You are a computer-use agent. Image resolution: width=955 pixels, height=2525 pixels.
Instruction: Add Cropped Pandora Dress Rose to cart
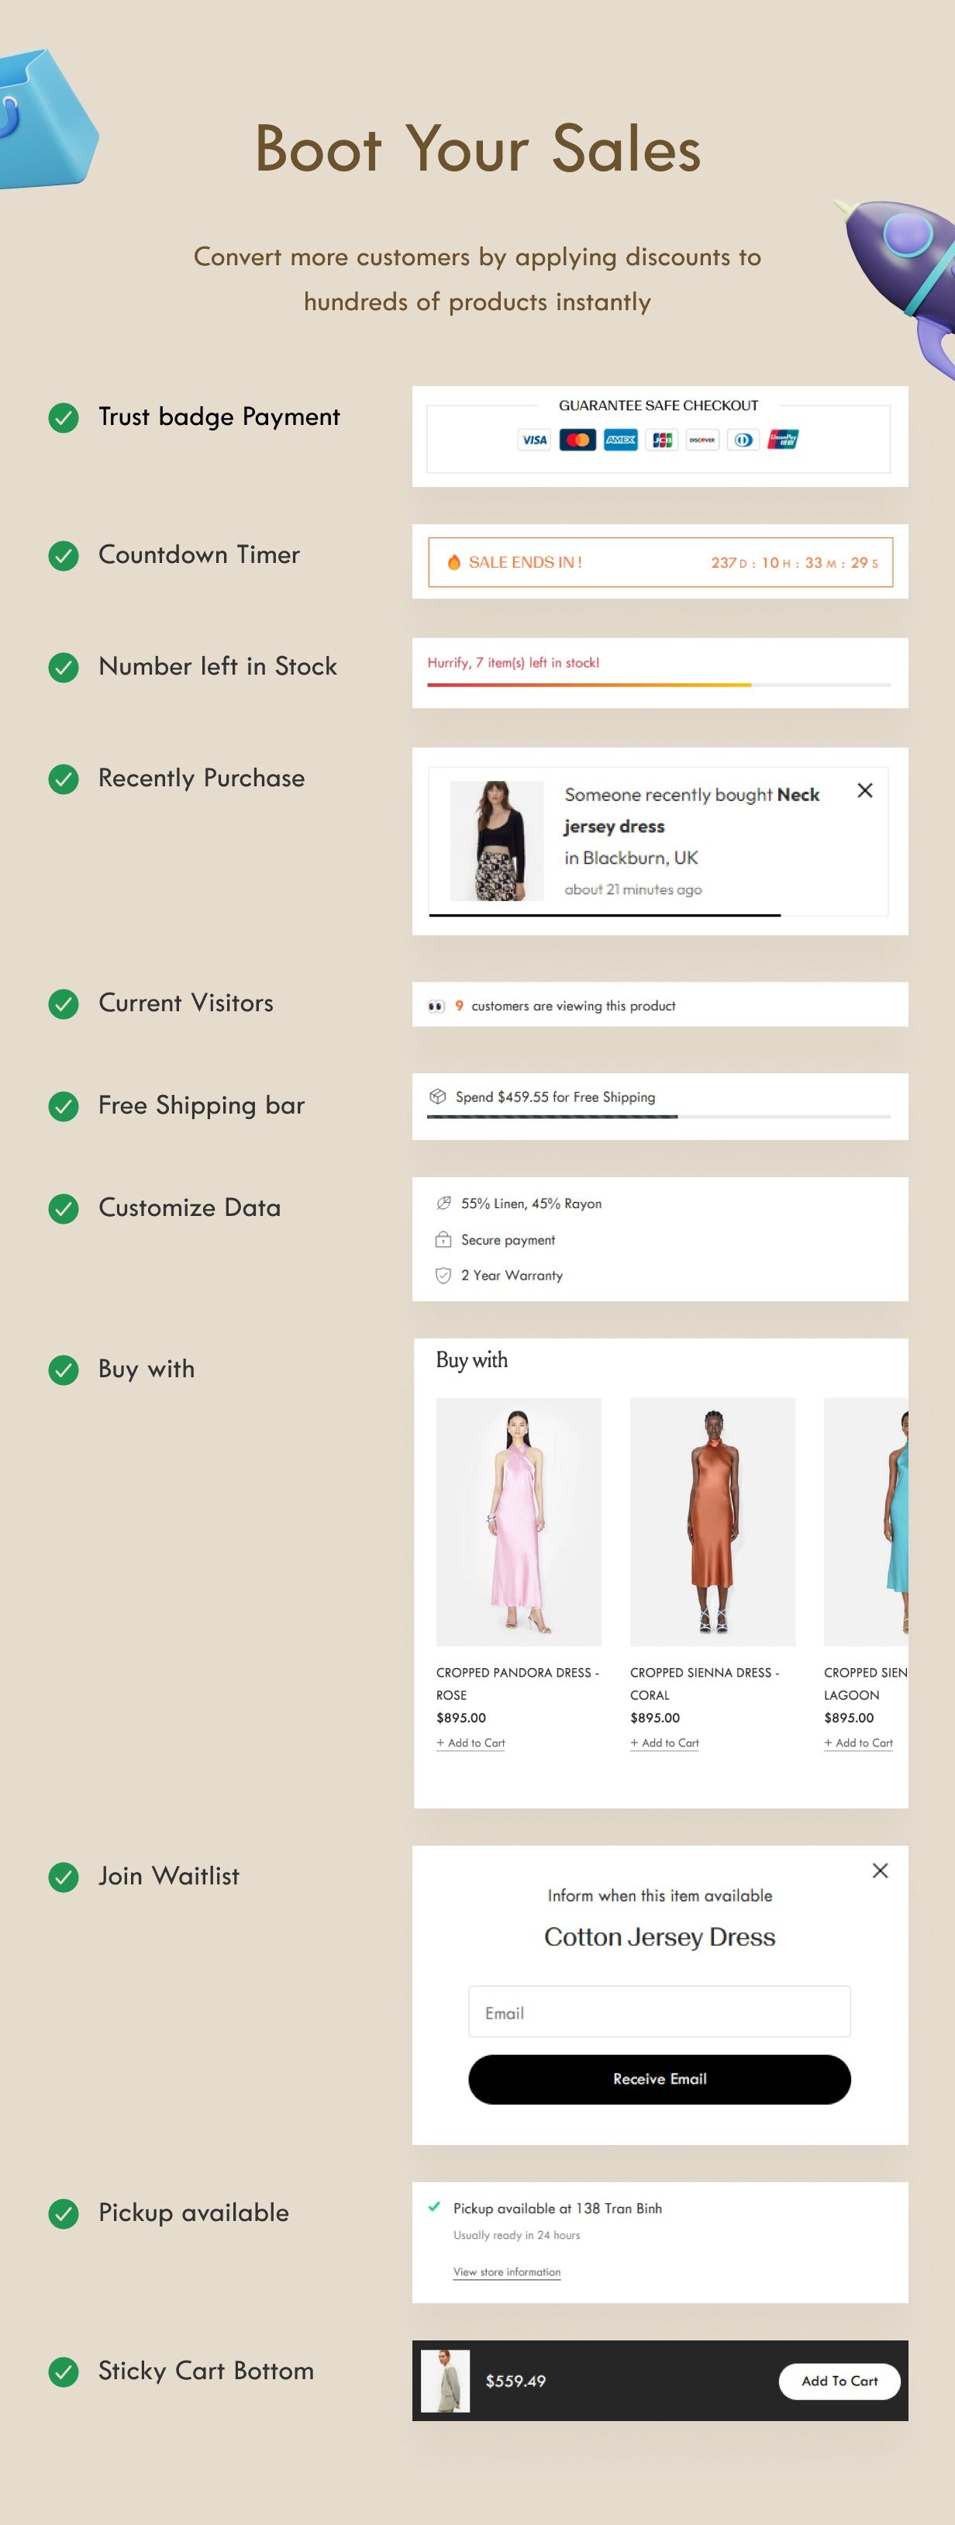click(x=471, y=1743)
